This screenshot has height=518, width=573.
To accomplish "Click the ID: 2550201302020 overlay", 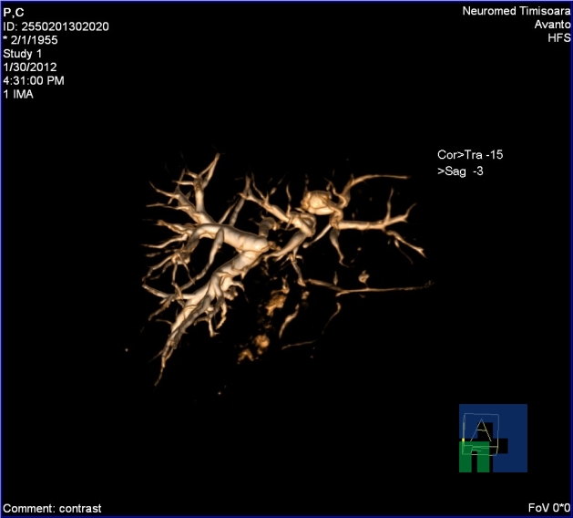I will click(x=56, y=26).
